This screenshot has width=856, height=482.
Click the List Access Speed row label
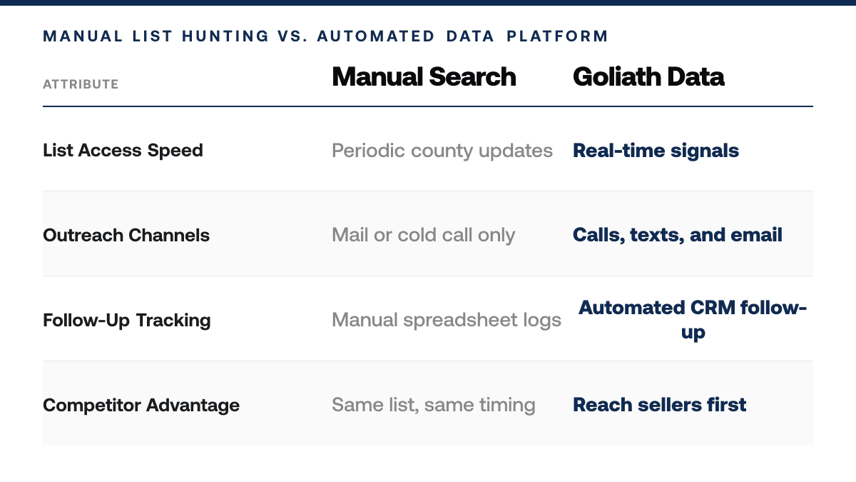(x=123, y=151)
